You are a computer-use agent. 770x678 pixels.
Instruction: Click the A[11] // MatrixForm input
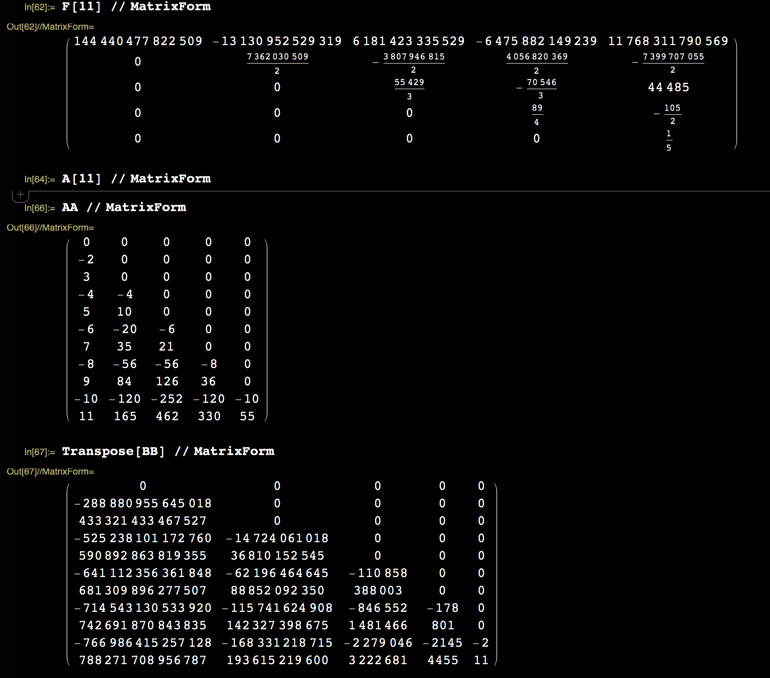click(136, 179)
